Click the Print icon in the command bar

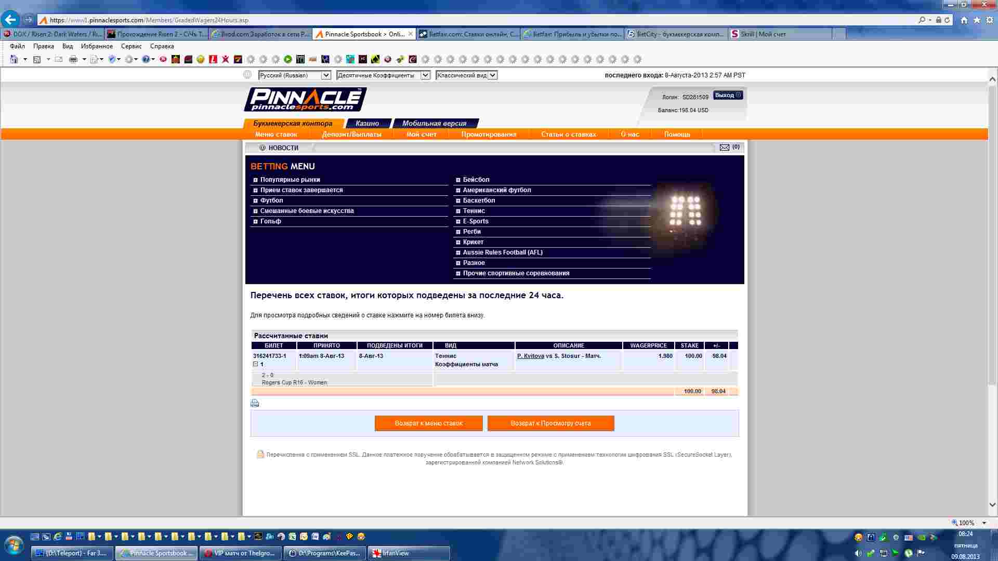[x=73, y=59]
